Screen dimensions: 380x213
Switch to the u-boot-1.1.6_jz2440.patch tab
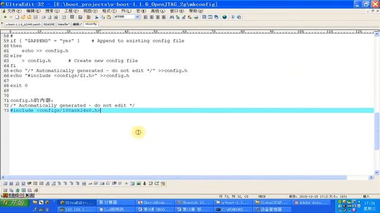(x=23, y=24)
